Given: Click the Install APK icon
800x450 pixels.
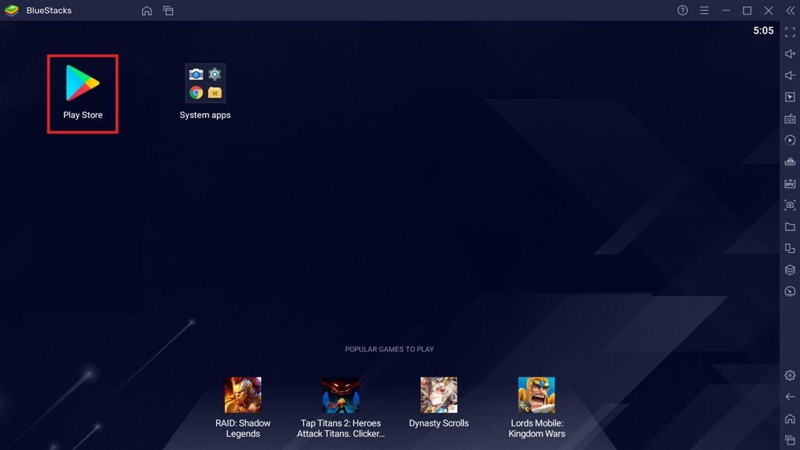Looking at the screenshot, I should pyautogui.click(x=790, y=183).
